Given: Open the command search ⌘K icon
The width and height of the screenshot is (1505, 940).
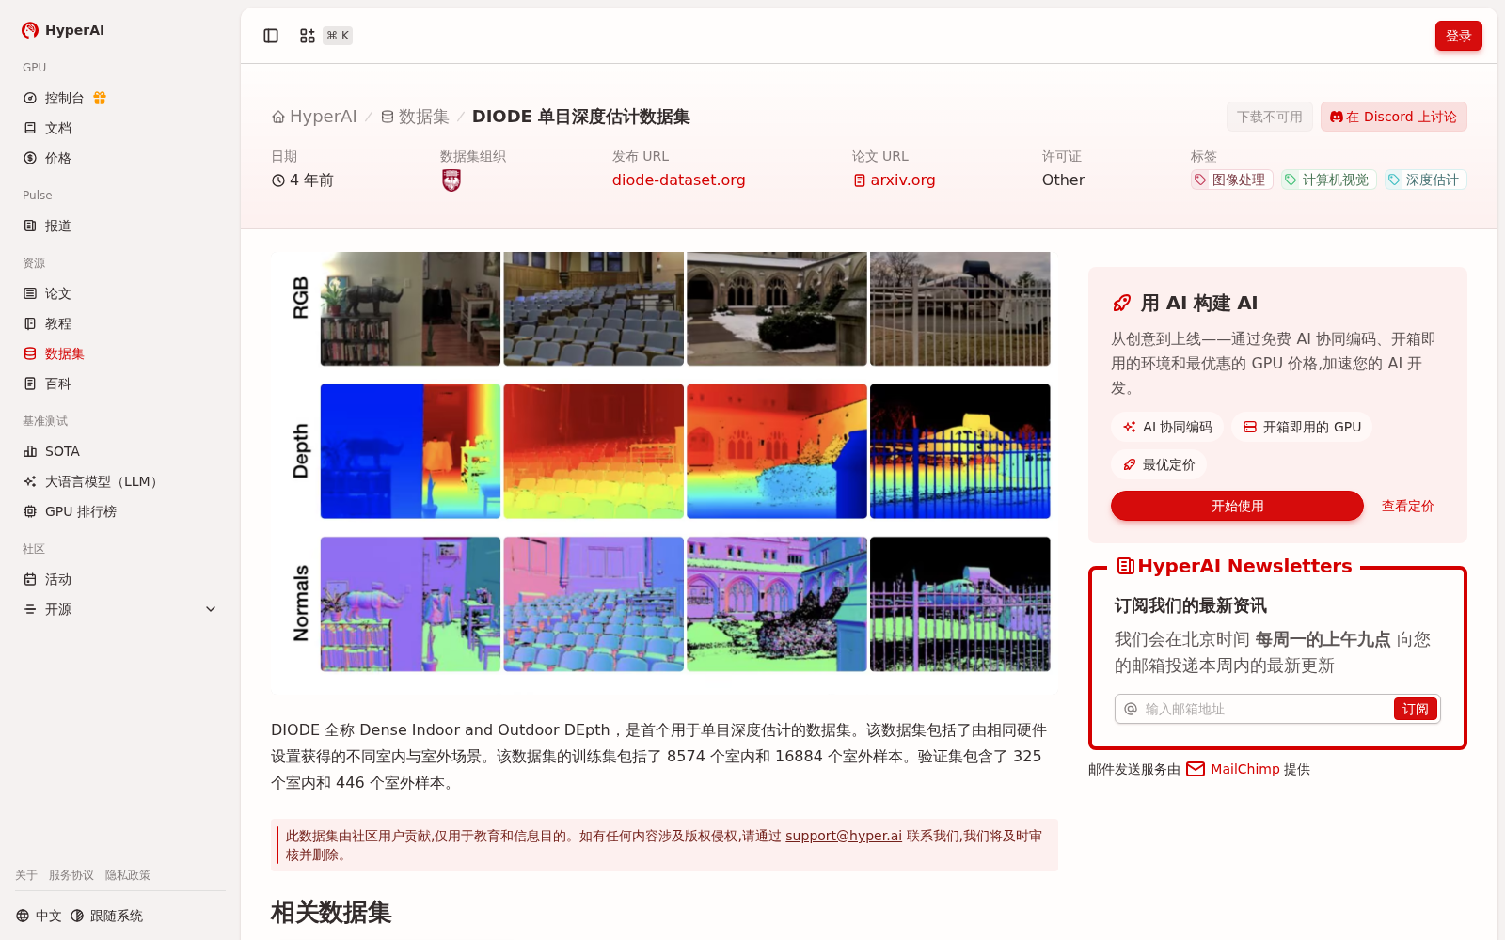Looking at the screenshot, I should tap(308, 36).
